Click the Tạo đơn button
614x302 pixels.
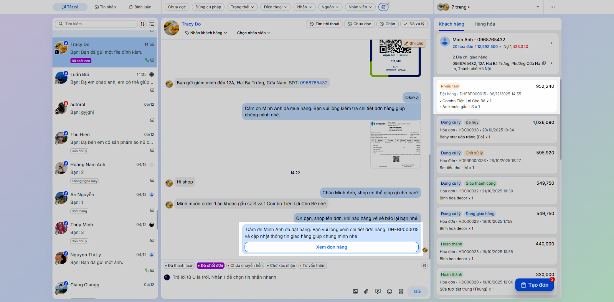(x=535, y=285)
